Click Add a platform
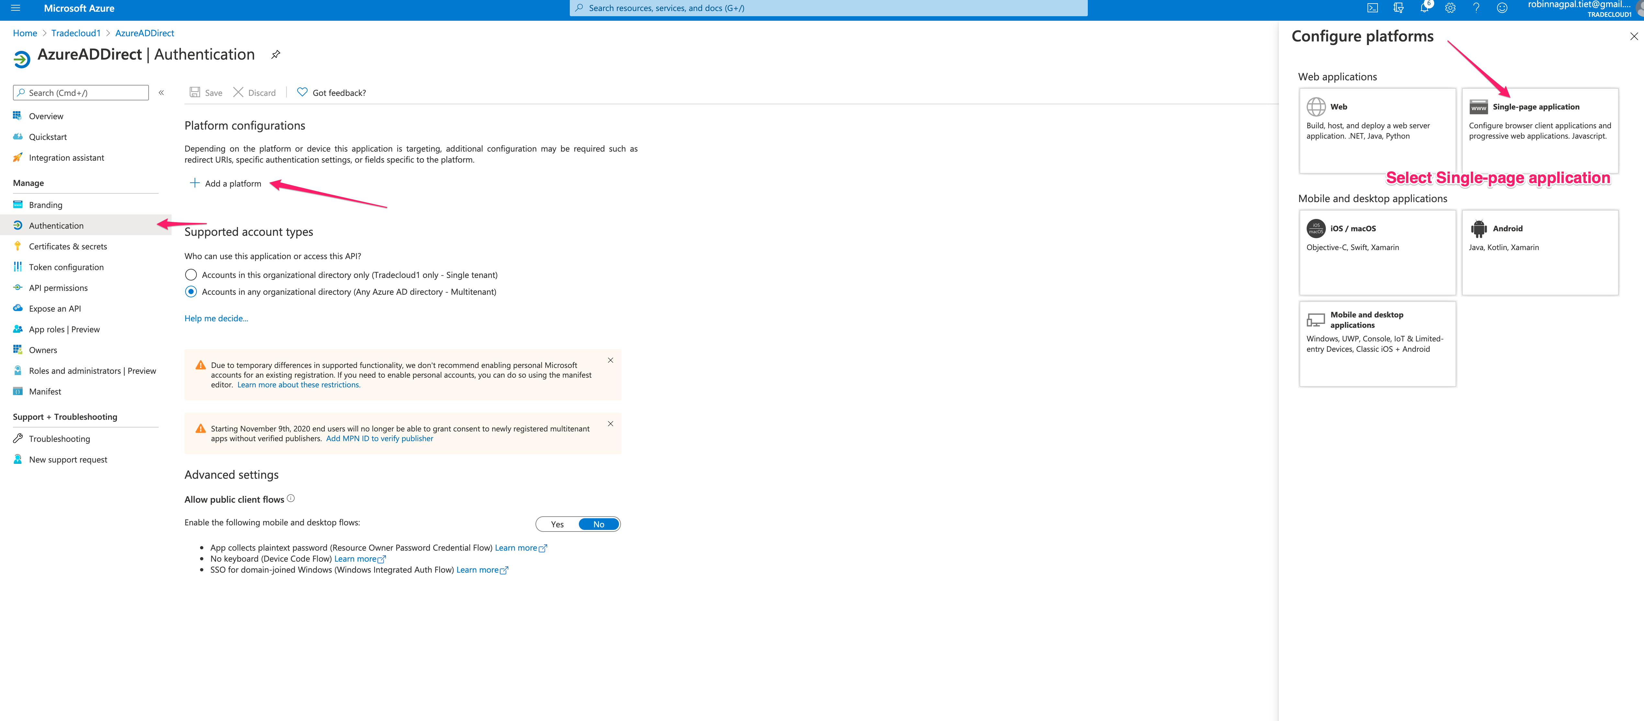The width and height of the screenshot is (1644, 721). click(x=226, y=184)
